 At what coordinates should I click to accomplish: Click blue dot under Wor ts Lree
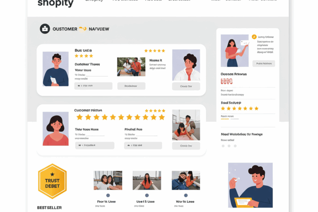(186, 195)
